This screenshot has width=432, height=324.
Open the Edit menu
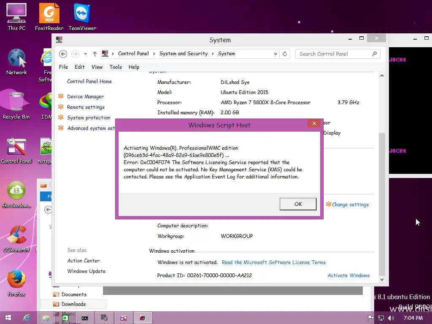[80, 67]
